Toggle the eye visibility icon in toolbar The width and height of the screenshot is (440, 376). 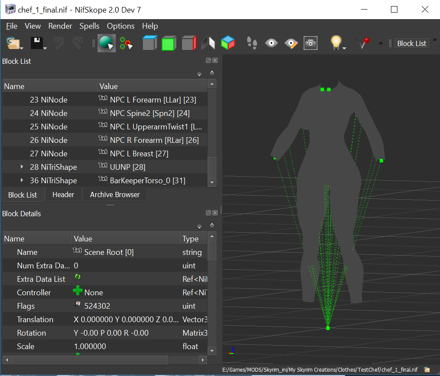point(271,43)
